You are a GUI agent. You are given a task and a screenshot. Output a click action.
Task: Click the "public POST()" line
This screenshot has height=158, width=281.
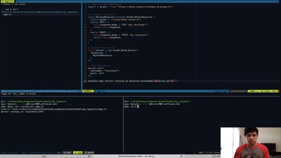click(101, 32)
